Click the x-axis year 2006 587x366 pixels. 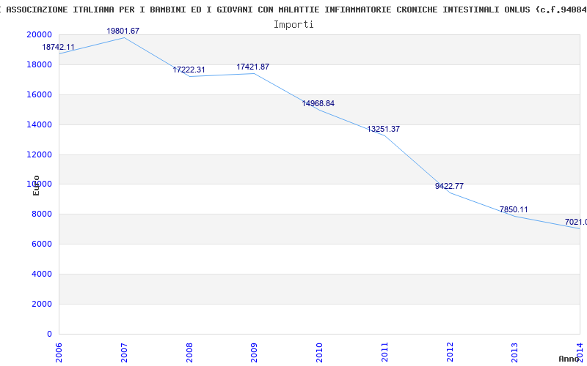pos(59,353)
